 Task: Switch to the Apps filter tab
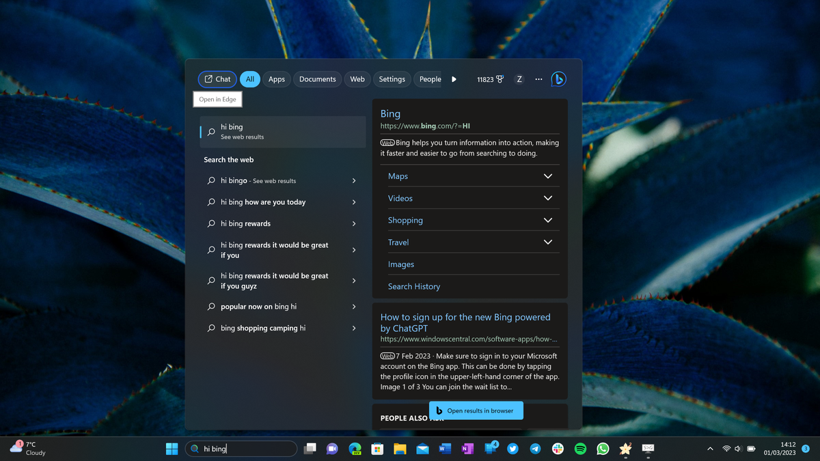click(276, 79)
